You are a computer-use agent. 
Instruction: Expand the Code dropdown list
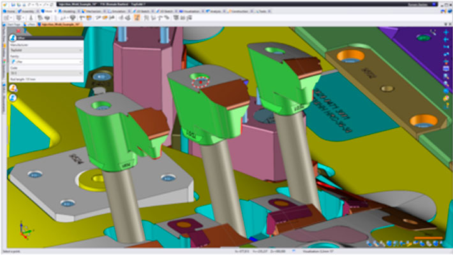[80, 73]
